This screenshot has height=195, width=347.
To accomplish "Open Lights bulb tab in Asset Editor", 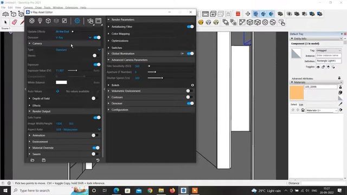I will pyautogui.click(x=40, y=21).
